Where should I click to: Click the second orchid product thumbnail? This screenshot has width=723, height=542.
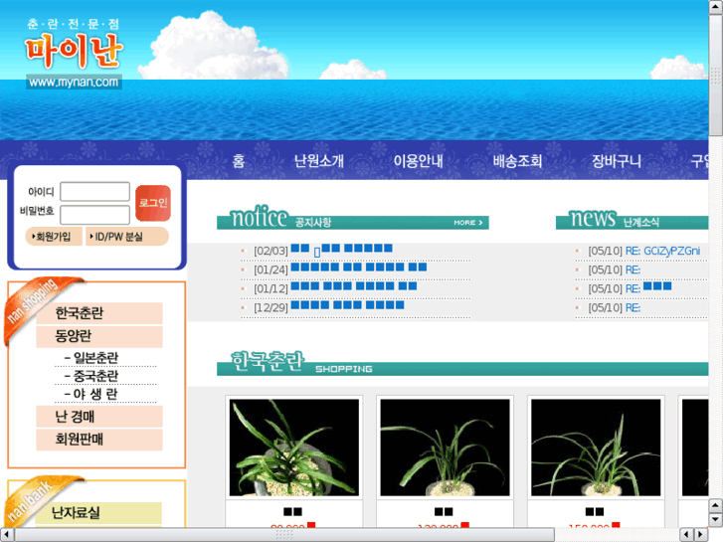tap(445, 448)
